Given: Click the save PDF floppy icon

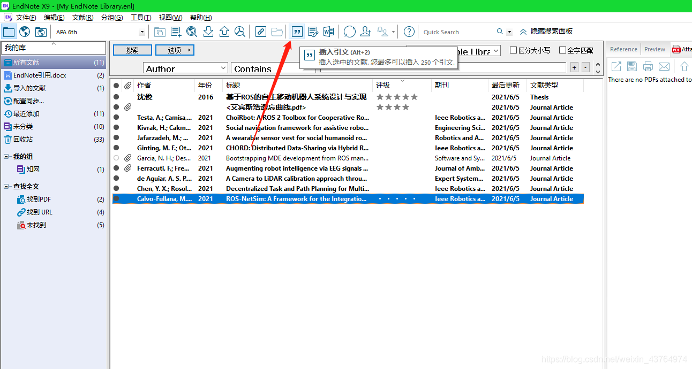Looking at the screenshot, I should (632, 66).
